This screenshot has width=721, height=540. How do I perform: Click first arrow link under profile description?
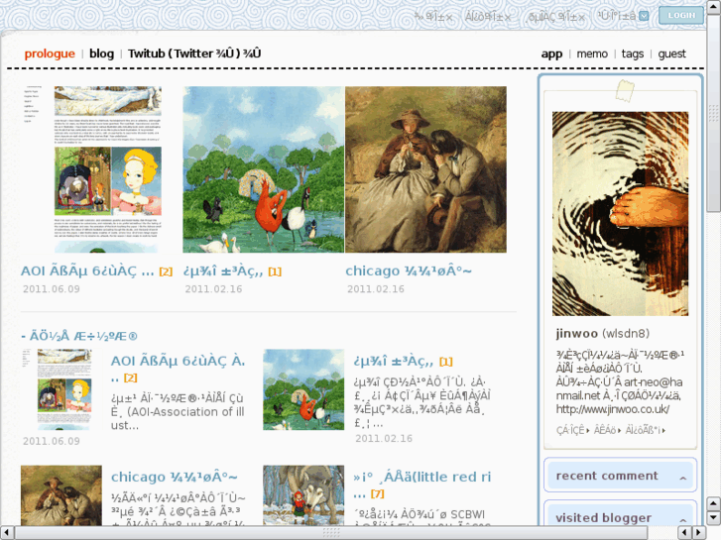(x=572, y=431)
